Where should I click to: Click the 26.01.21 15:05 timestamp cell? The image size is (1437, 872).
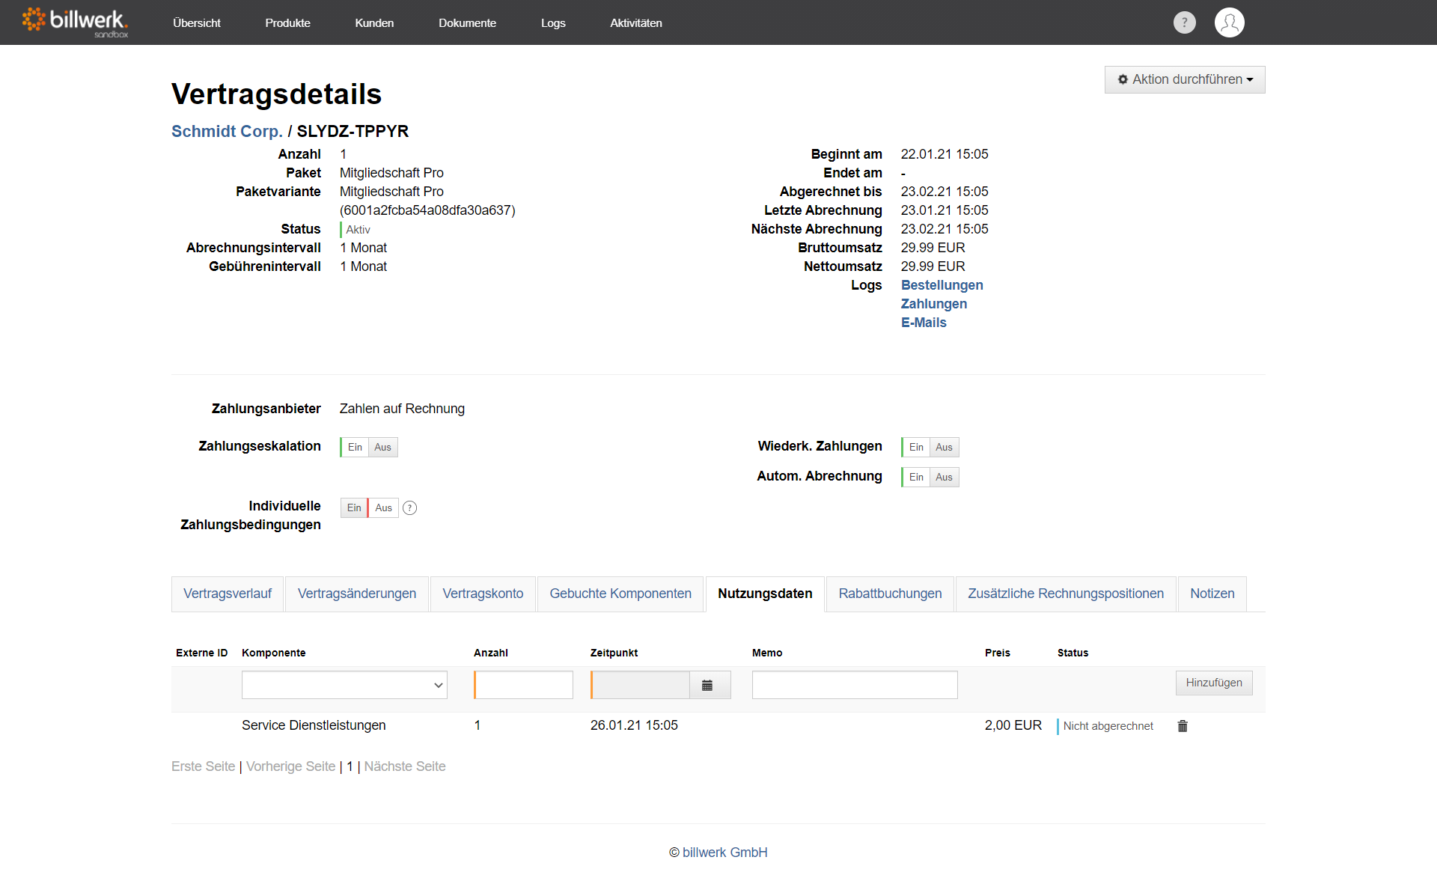tap(634, 725)
